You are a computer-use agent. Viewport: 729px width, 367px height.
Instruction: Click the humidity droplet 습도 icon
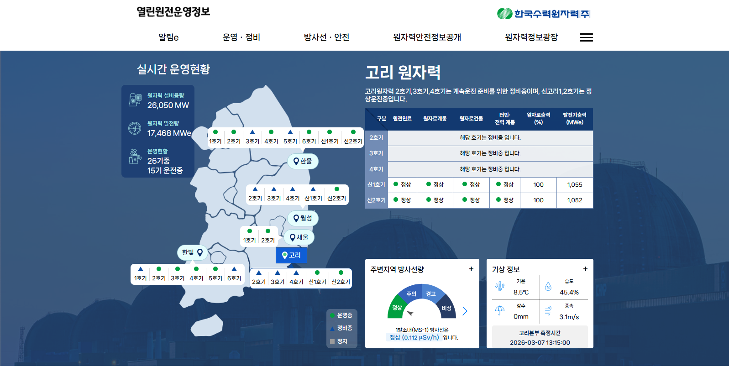(x=548, y=287)
